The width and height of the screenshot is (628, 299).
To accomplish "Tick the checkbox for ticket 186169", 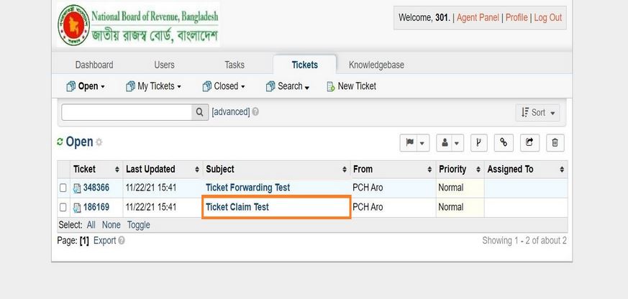I will pyautogui.click(x=63, y=207).
